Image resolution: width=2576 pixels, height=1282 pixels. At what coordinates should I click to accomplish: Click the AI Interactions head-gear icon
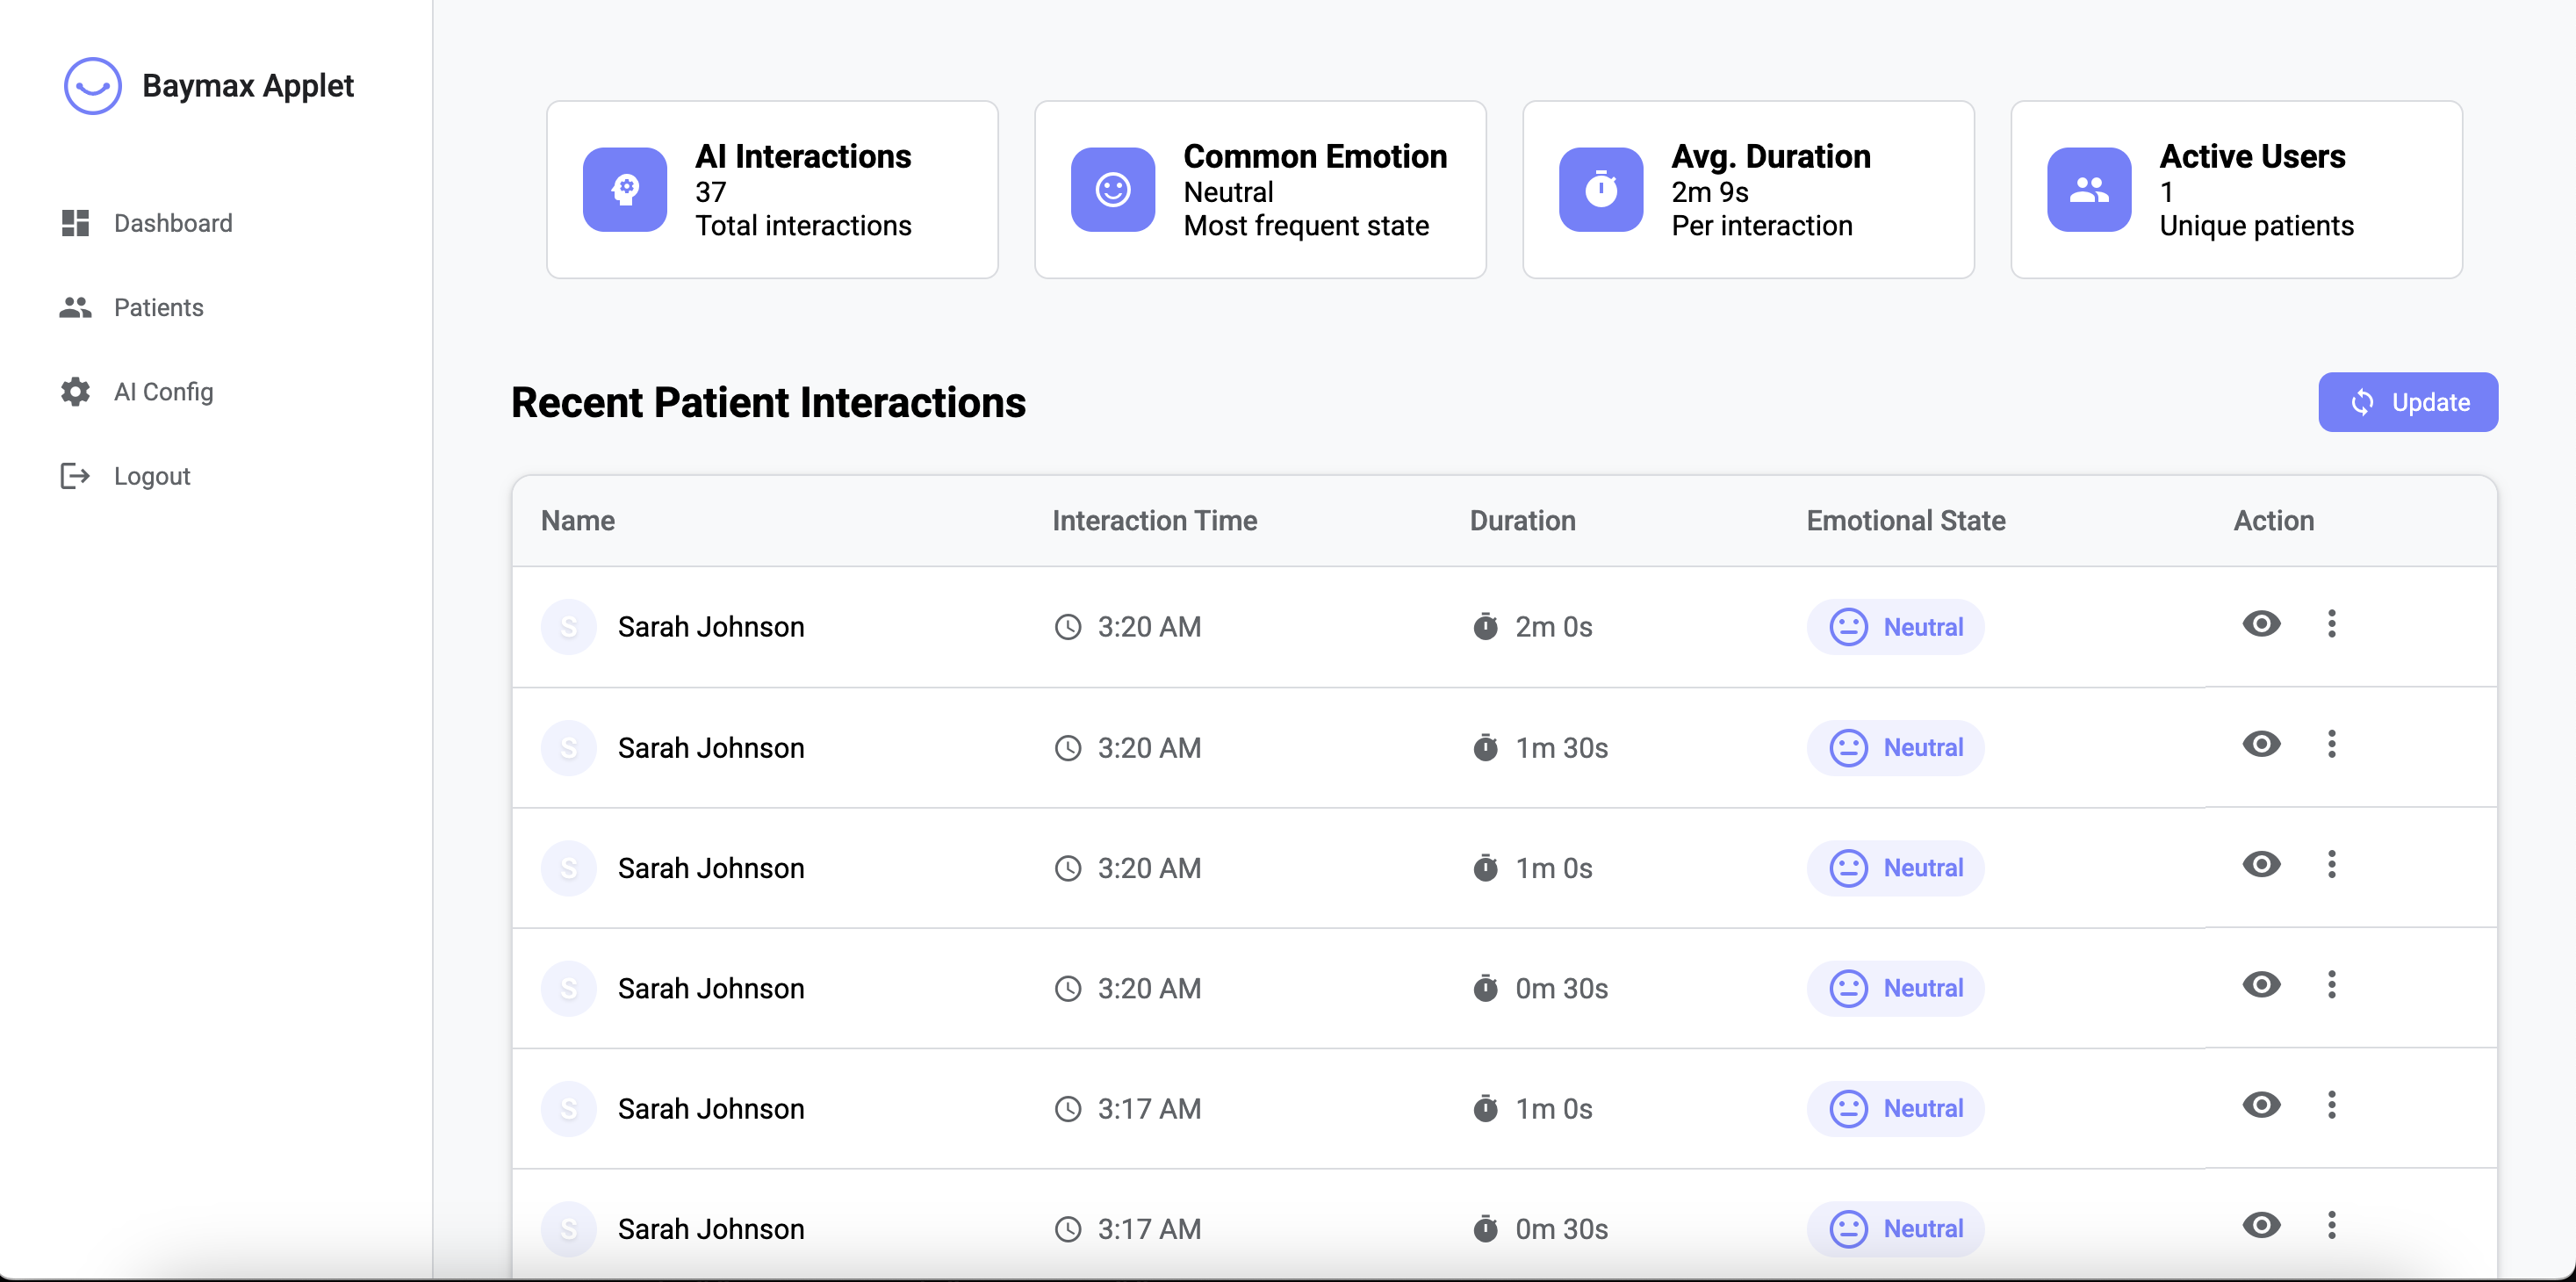pos(625,190)
